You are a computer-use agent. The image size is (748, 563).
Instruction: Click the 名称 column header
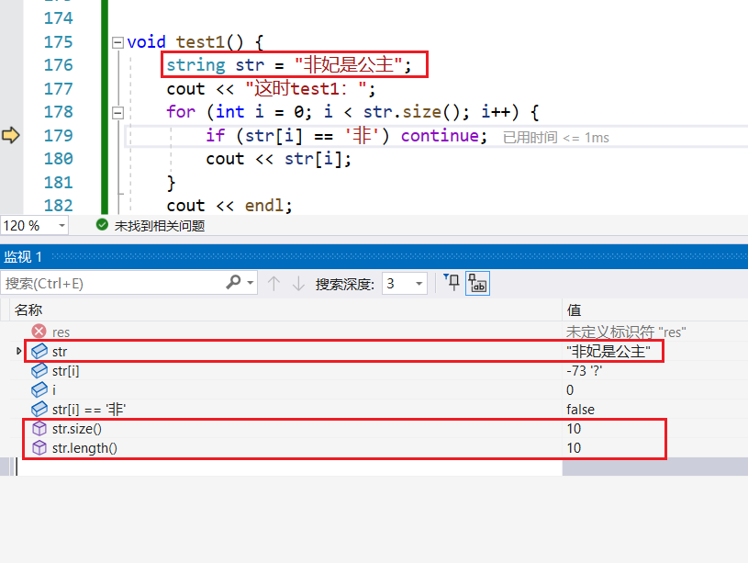28,310
